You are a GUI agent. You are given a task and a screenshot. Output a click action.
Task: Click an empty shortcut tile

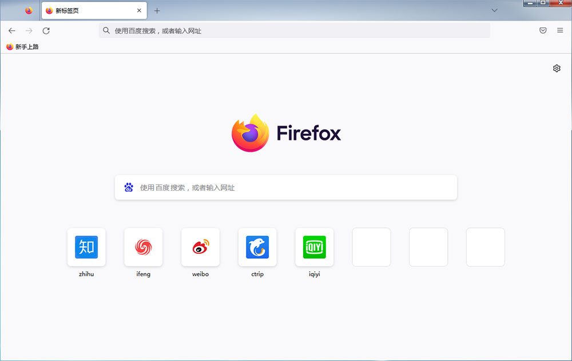click(x=371, y=247)
